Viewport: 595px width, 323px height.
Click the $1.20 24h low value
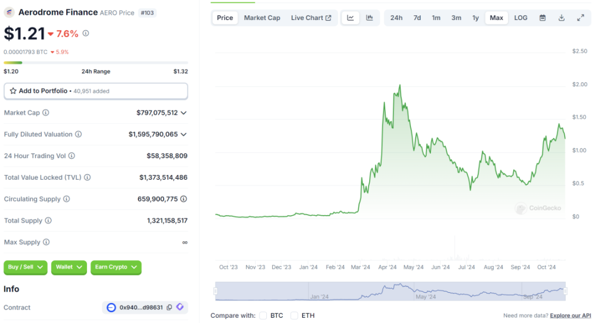coord(11,71)
